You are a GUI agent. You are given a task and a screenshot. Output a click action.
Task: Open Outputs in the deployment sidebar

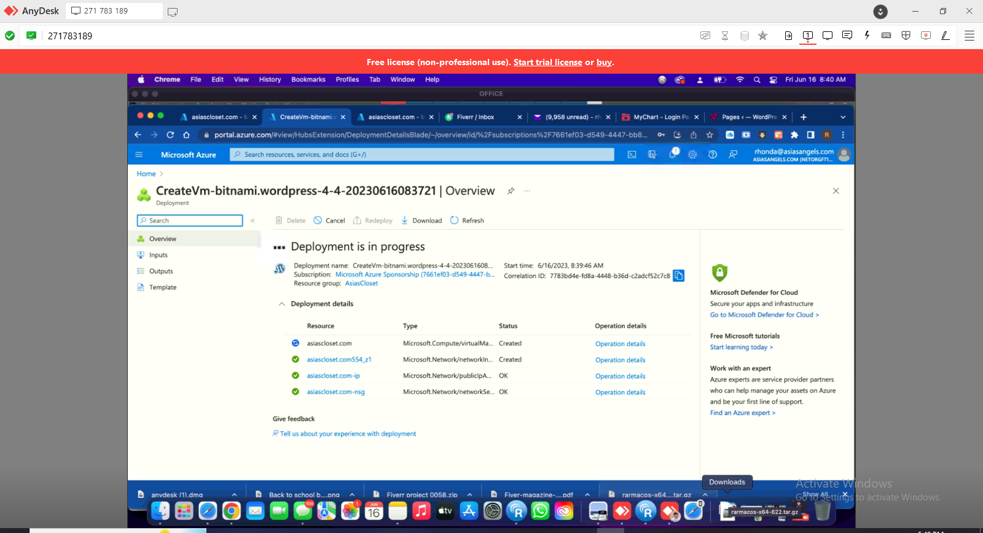161,271
